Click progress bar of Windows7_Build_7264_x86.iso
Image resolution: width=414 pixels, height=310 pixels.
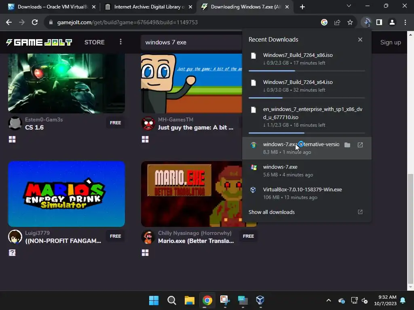[x=307, y=71]
